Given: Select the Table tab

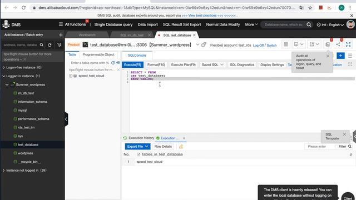Looking at the screenshot, I should [72, 54].
